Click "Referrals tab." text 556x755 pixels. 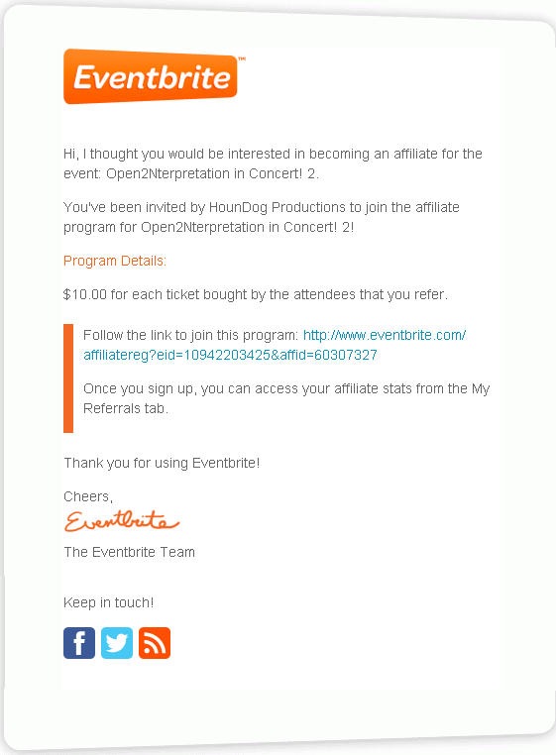(126, 408)
